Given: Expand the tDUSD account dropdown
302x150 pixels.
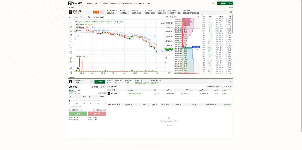Looking at the screenshot, I should click(x=91, y=82).
